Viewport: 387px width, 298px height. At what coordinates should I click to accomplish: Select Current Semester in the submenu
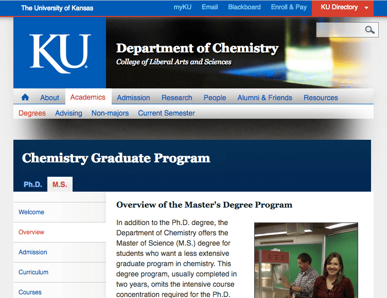pyautogui.click(x=166, y=113)
